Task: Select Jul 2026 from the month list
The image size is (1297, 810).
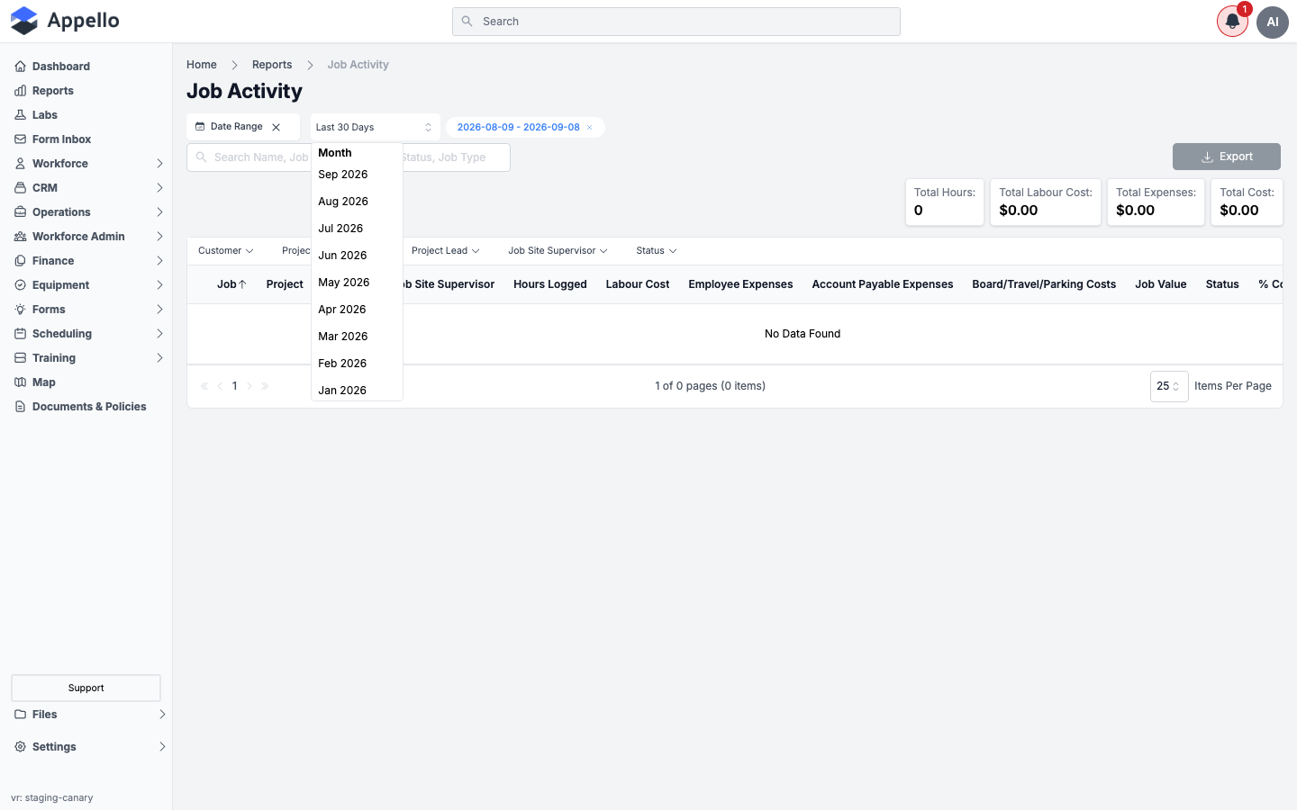Action: coord(357,229)
